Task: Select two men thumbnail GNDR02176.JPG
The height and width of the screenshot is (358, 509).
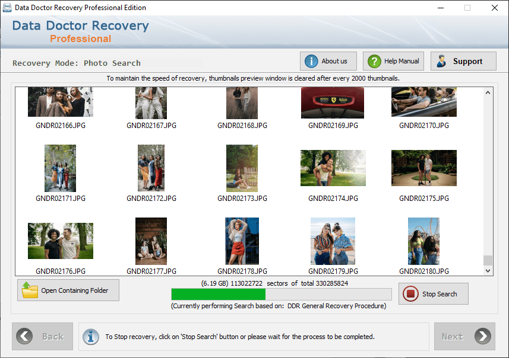Action: [61, 241]
